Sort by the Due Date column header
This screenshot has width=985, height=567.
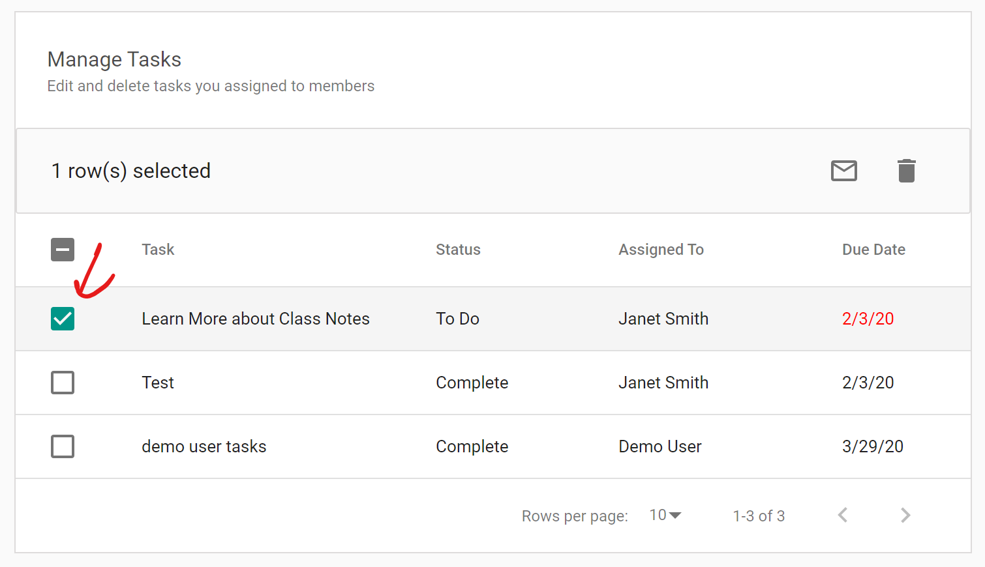pyautogui.click(x=873, y=250)
